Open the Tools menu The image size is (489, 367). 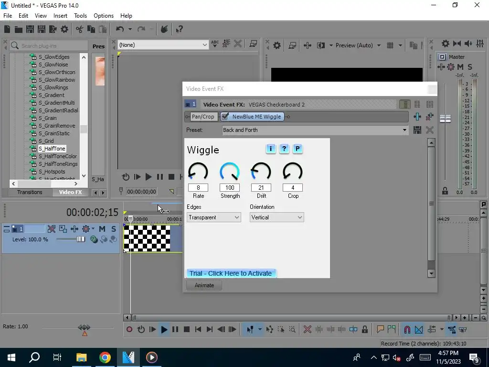coord(80,16)
